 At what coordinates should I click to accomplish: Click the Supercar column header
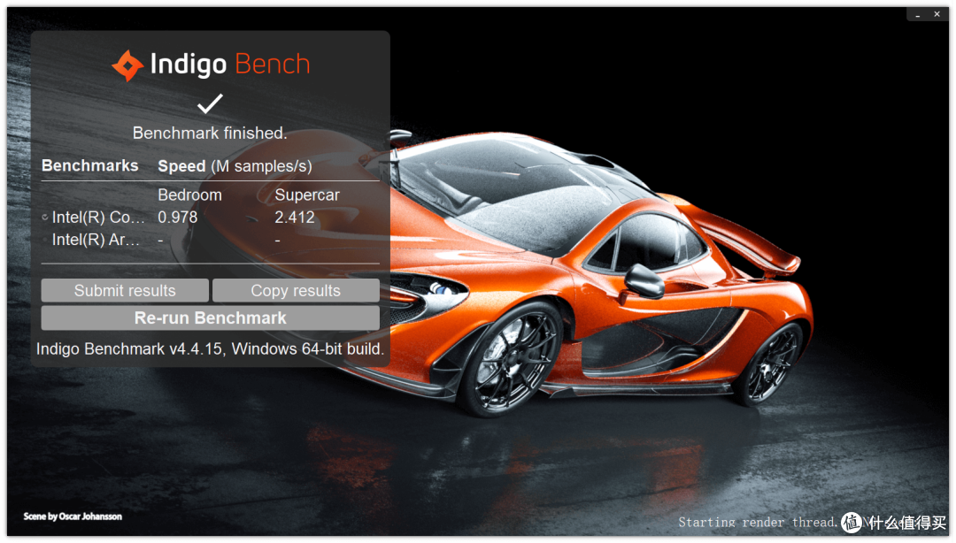306,195
